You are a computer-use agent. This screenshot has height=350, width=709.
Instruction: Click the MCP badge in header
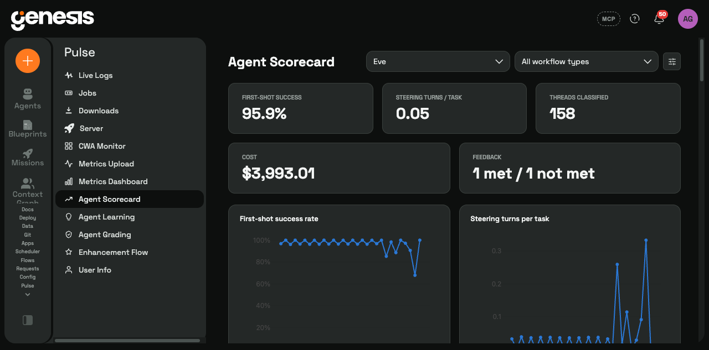click(x=609, y=19)
